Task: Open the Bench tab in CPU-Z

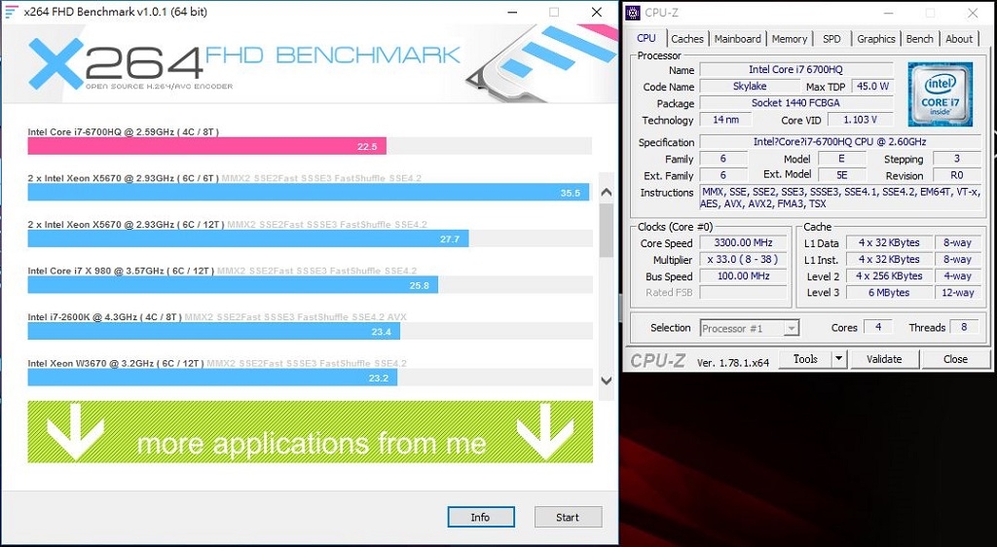Action: pyautogui.click(x=919, y=39)
